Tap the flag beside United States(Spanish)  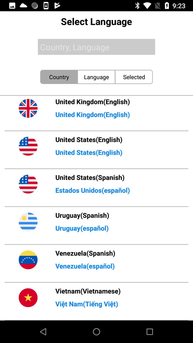(28, 184)
